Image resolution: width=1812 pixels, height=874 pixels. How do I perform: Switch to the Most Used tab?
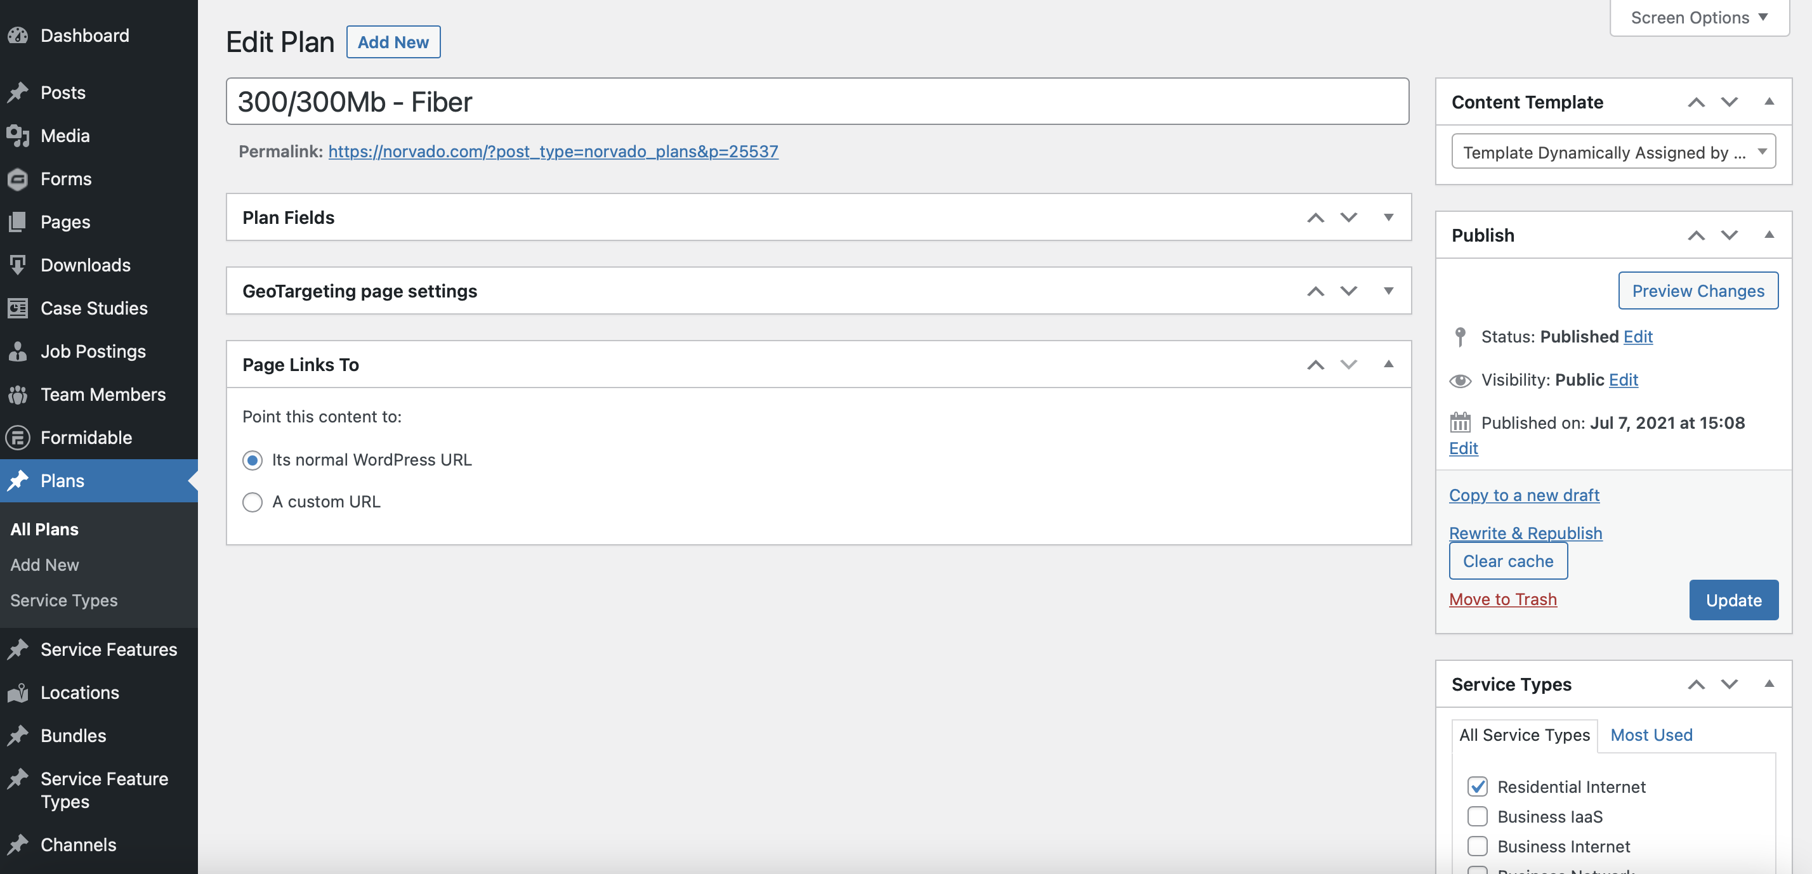pyautogui.click(x=1651, y=734)
